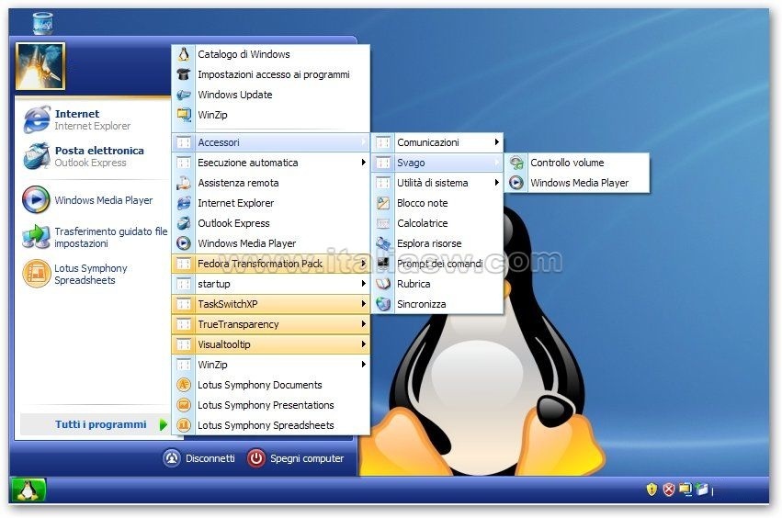The width and height of the screenshot is (782, 518).
Task: Click the Lotus Symphony Presentations icon
Action: (x=184, y=405)
